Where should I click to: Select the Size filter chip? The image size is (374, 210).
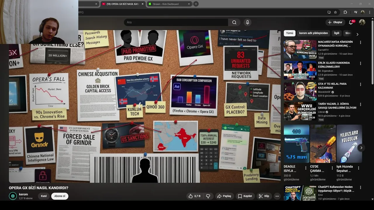point(348,33)
